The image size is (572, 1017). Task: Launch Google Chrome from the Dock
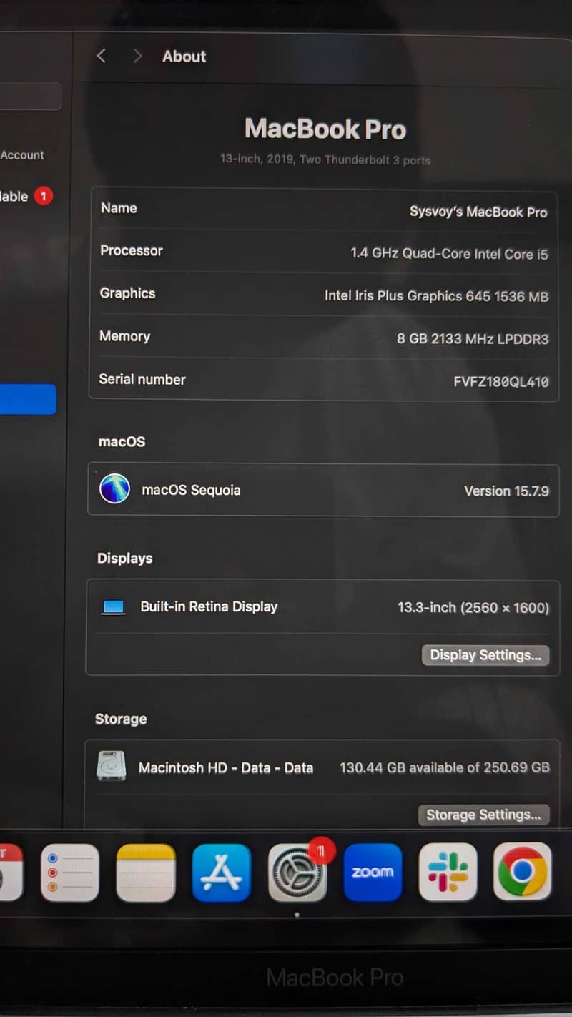[523, 872]
